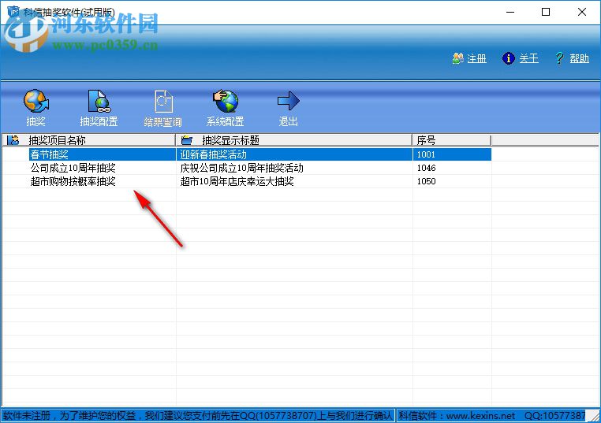The width and height of the screenshot is (601, 423).
Task: Open the 注册 link
Action: click(476, 58)
